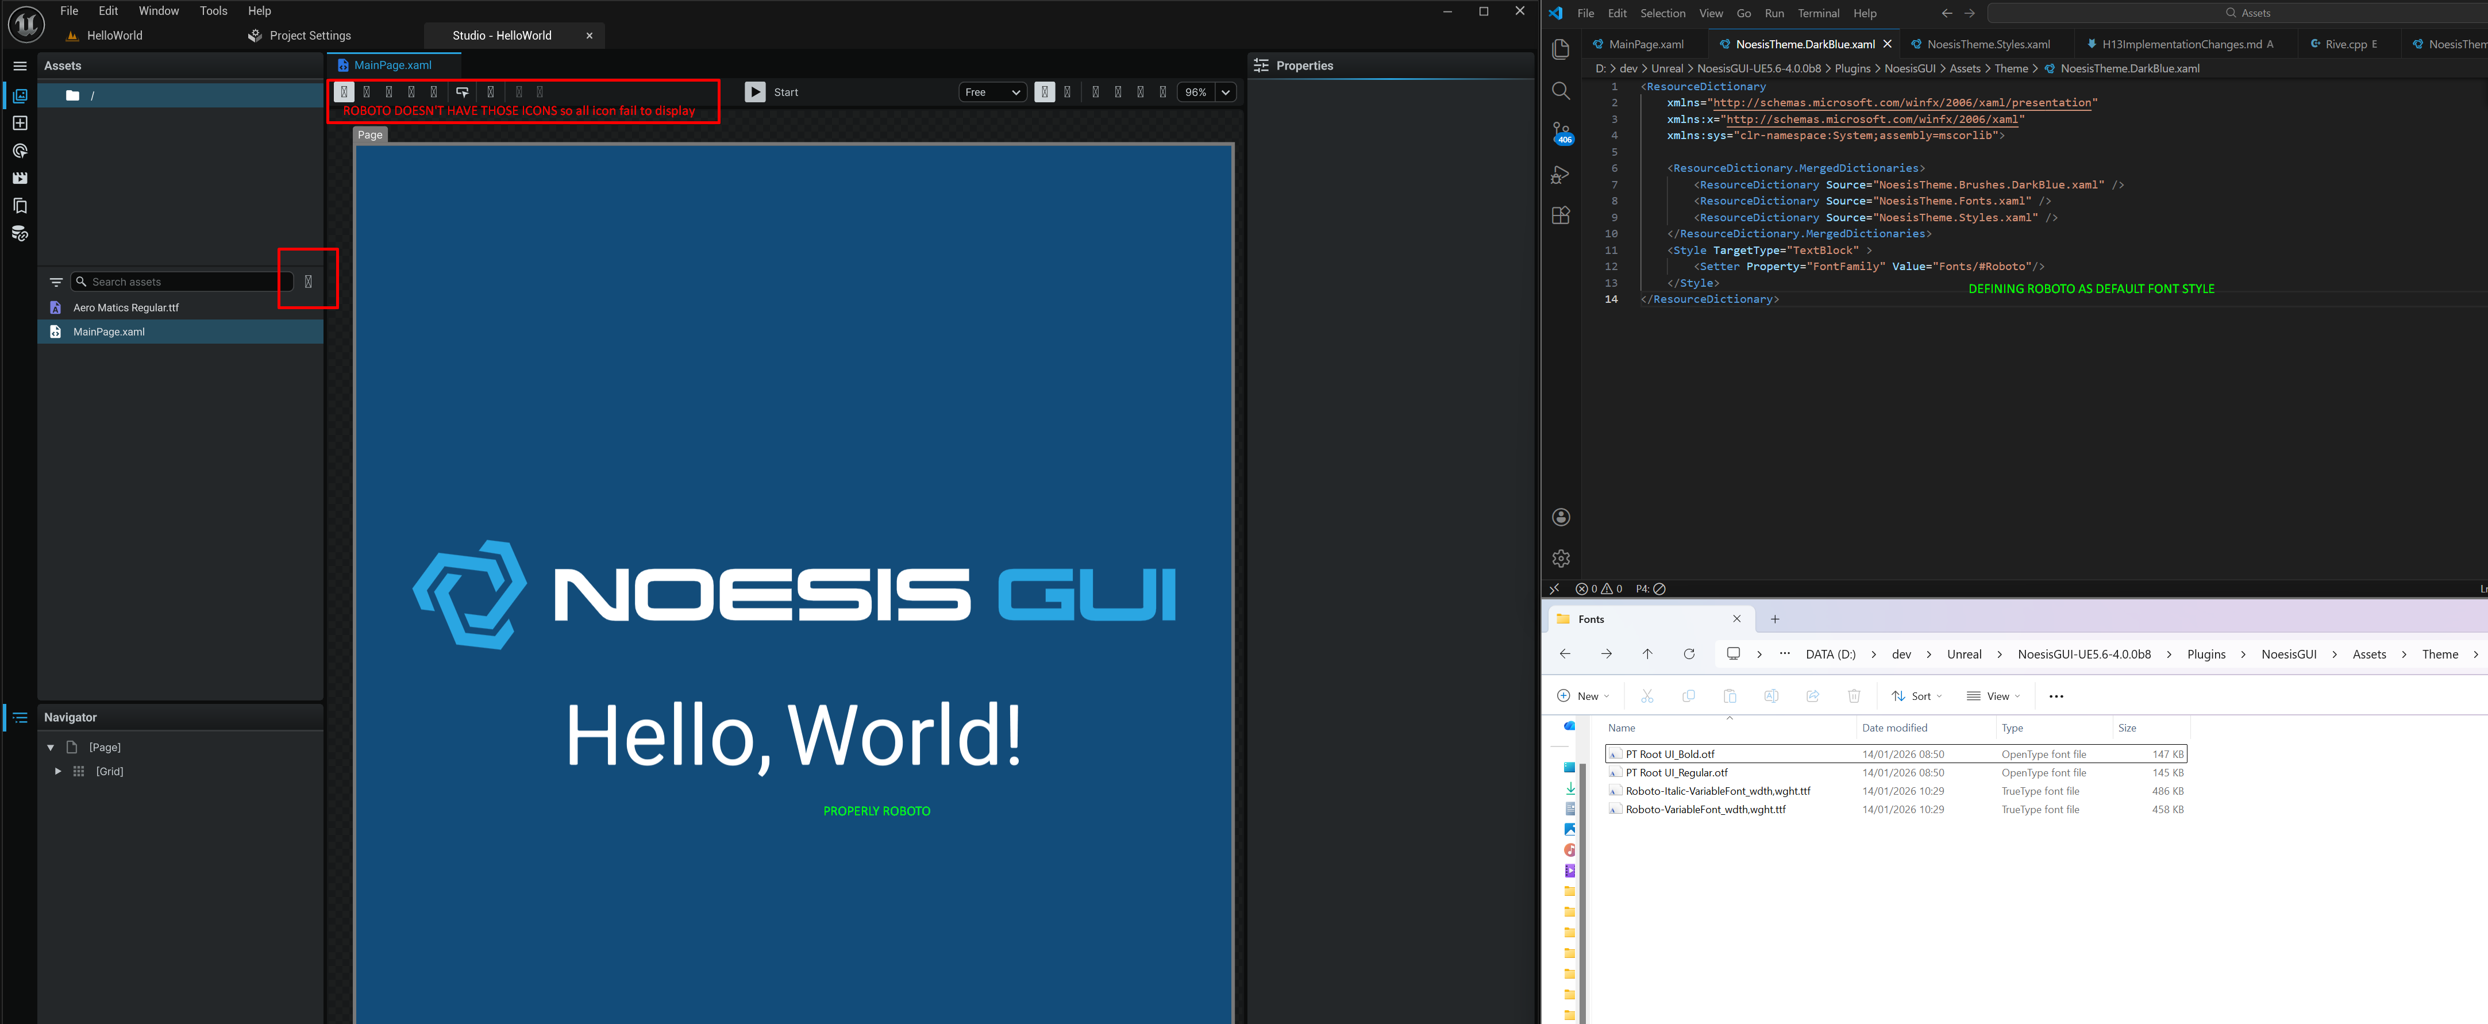
Task: Go forward using VS Code navigation arrow
Action: (x=1969, y=14)
